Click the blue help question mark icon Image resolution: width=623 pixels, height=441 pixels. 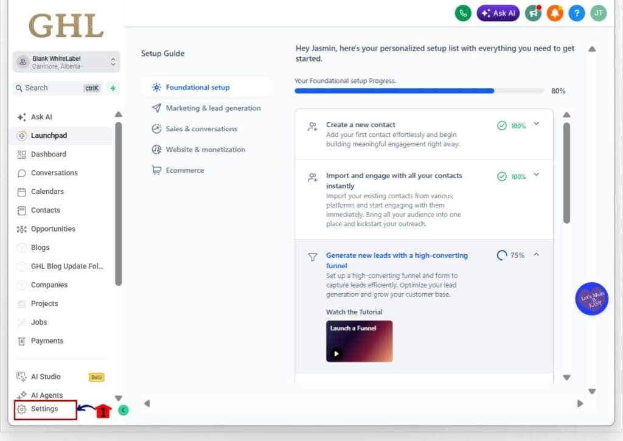(577, 13)
